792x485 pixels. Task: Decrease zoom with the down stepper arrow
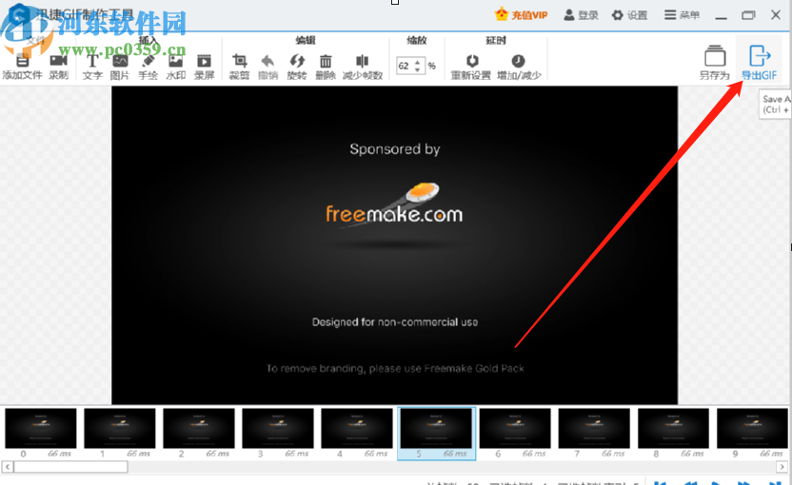(418, 69)
